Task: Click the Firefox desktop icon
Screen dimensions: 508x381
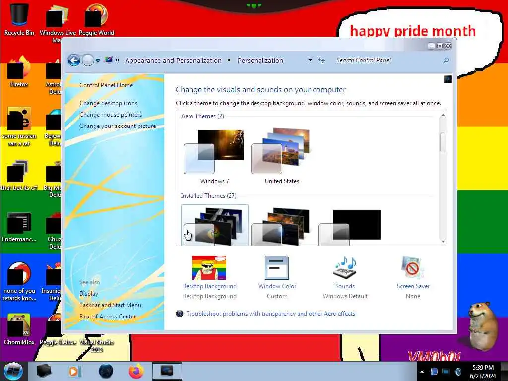Action: point(19,71)
